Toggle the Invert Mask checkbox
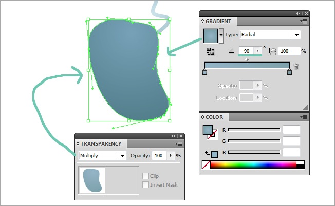The height and width of the screenshot is (206, 335). 145,184
